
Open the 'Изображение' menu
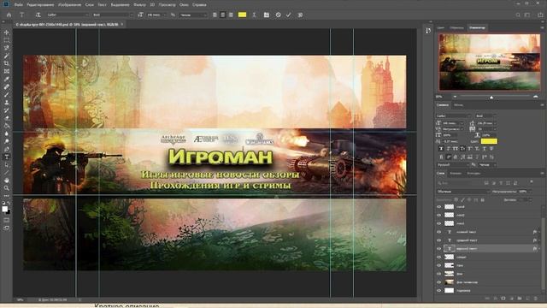click(70, 5)
